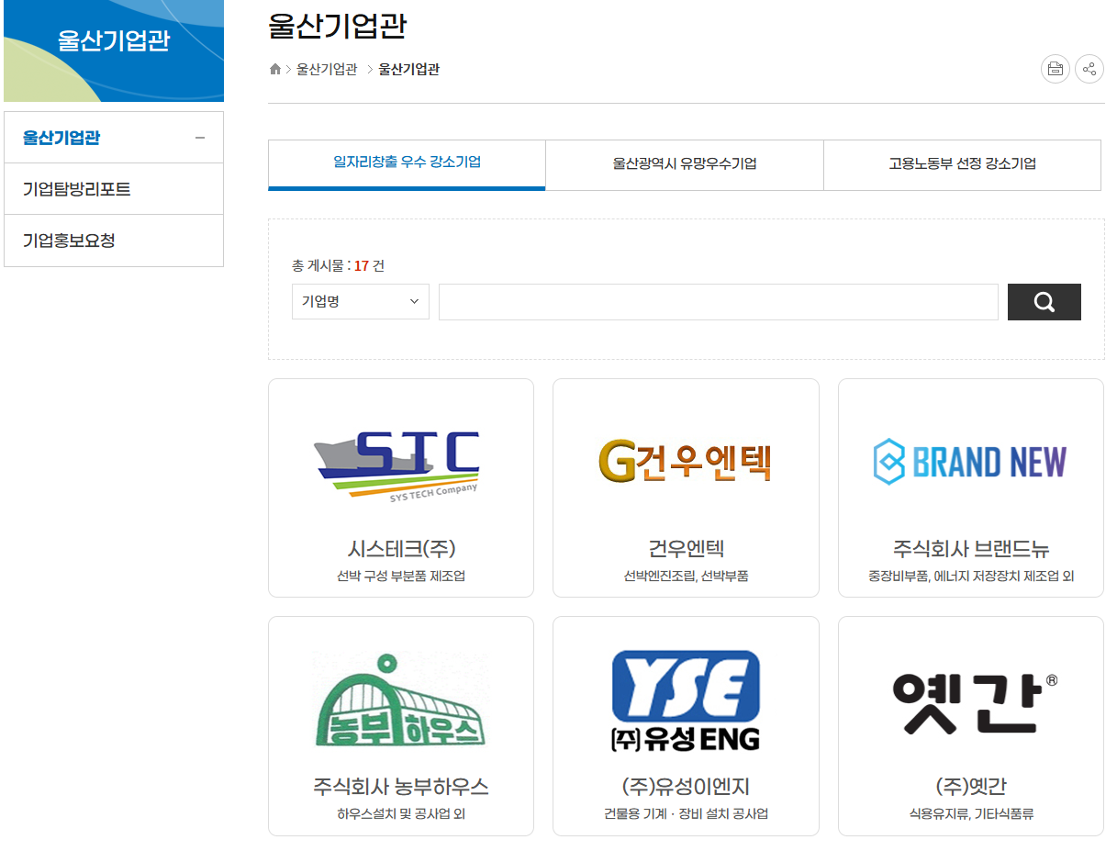This screenshot has width=1117, height=851.
Task: Switch to the 울산광역시 유망우수기업 tab
Action: pos(685,164)
